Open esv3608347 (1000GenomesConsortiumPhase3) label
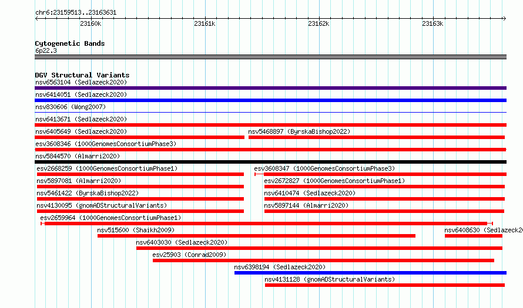Viewport: 523px width, 308px height. 324,168
